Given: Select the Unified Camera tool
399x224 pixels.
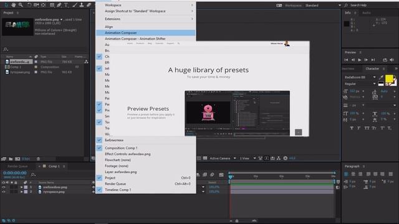Looking at the screenshot, I should 36,5.
